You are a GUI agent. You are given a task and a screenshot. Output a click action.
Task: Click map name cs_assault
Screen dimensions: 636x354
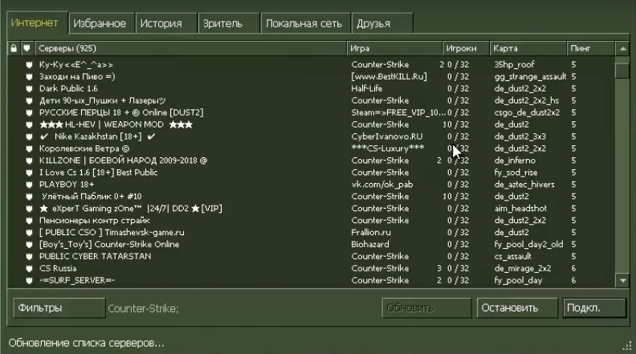point(512,257)
